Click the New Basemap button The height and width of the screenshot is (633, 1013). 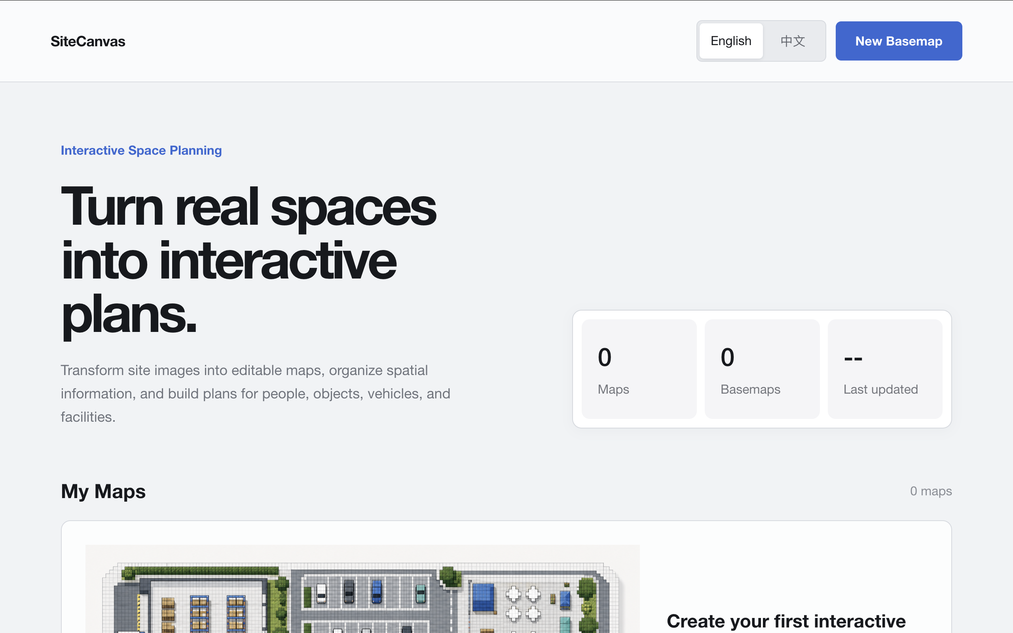[898, 41]
